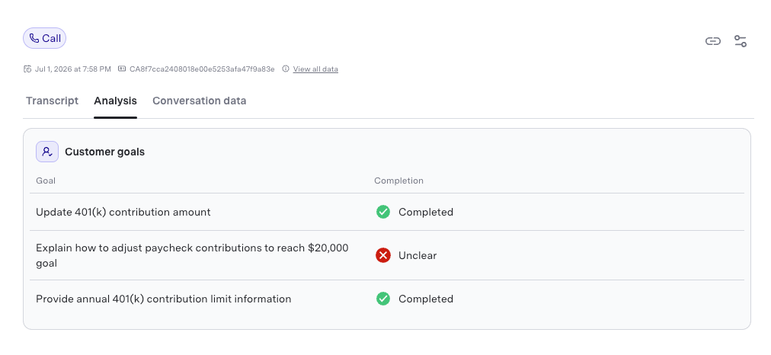The width and height of the screenshot is (771, 355).
Task: Click the Completion column header
Action: point(398,181)
